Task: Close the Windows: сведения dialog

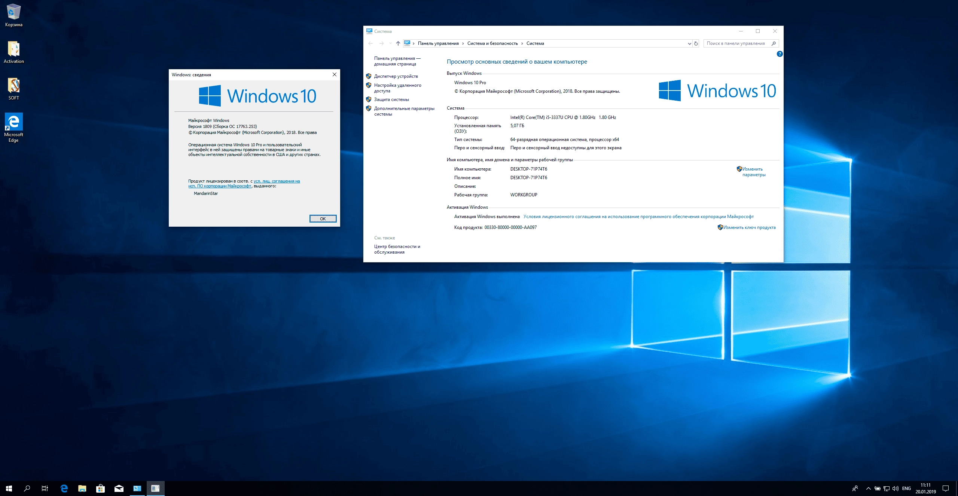Action: (334, 74)
